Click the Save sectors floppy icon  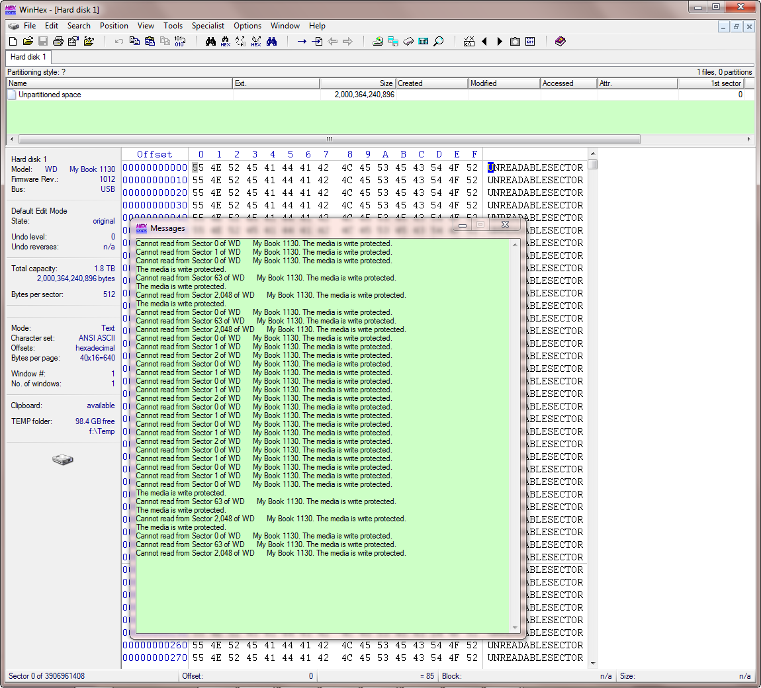(43, 42)
